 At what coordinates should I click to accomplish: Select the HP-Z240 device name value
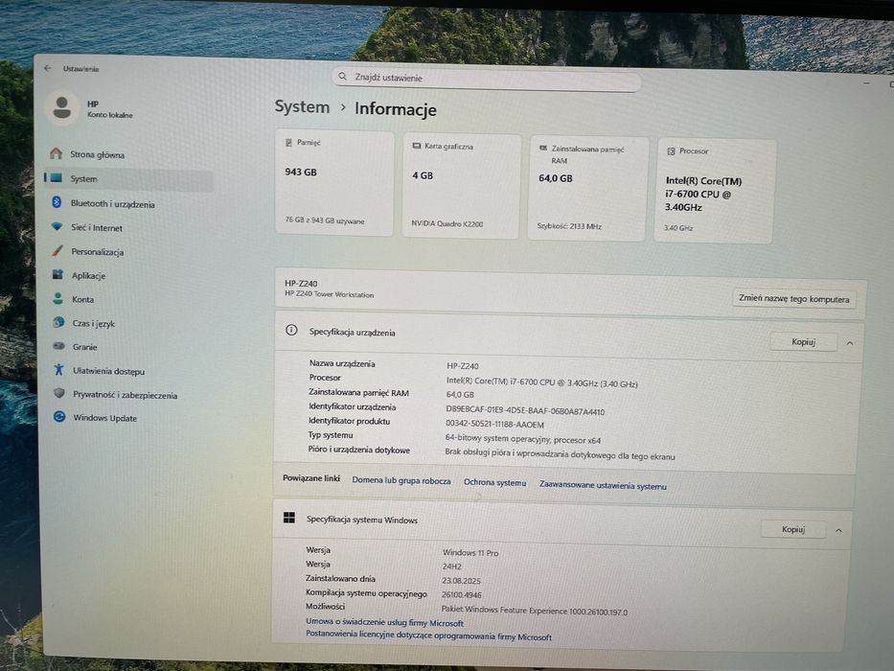tap(463, 366)
